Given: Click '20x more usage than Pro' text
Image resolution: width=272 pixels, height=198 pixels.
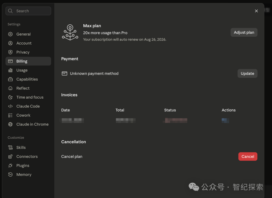Looking at the screenshot, I should pyautogui.click(x=105, y=33).
